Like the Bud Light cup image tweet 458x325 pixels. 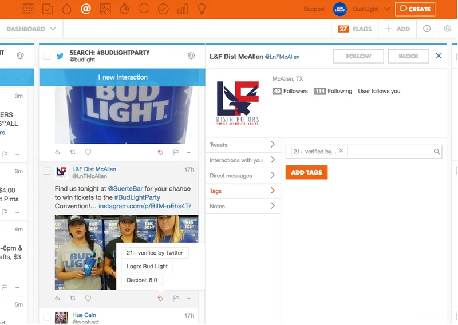click(88, 152)
